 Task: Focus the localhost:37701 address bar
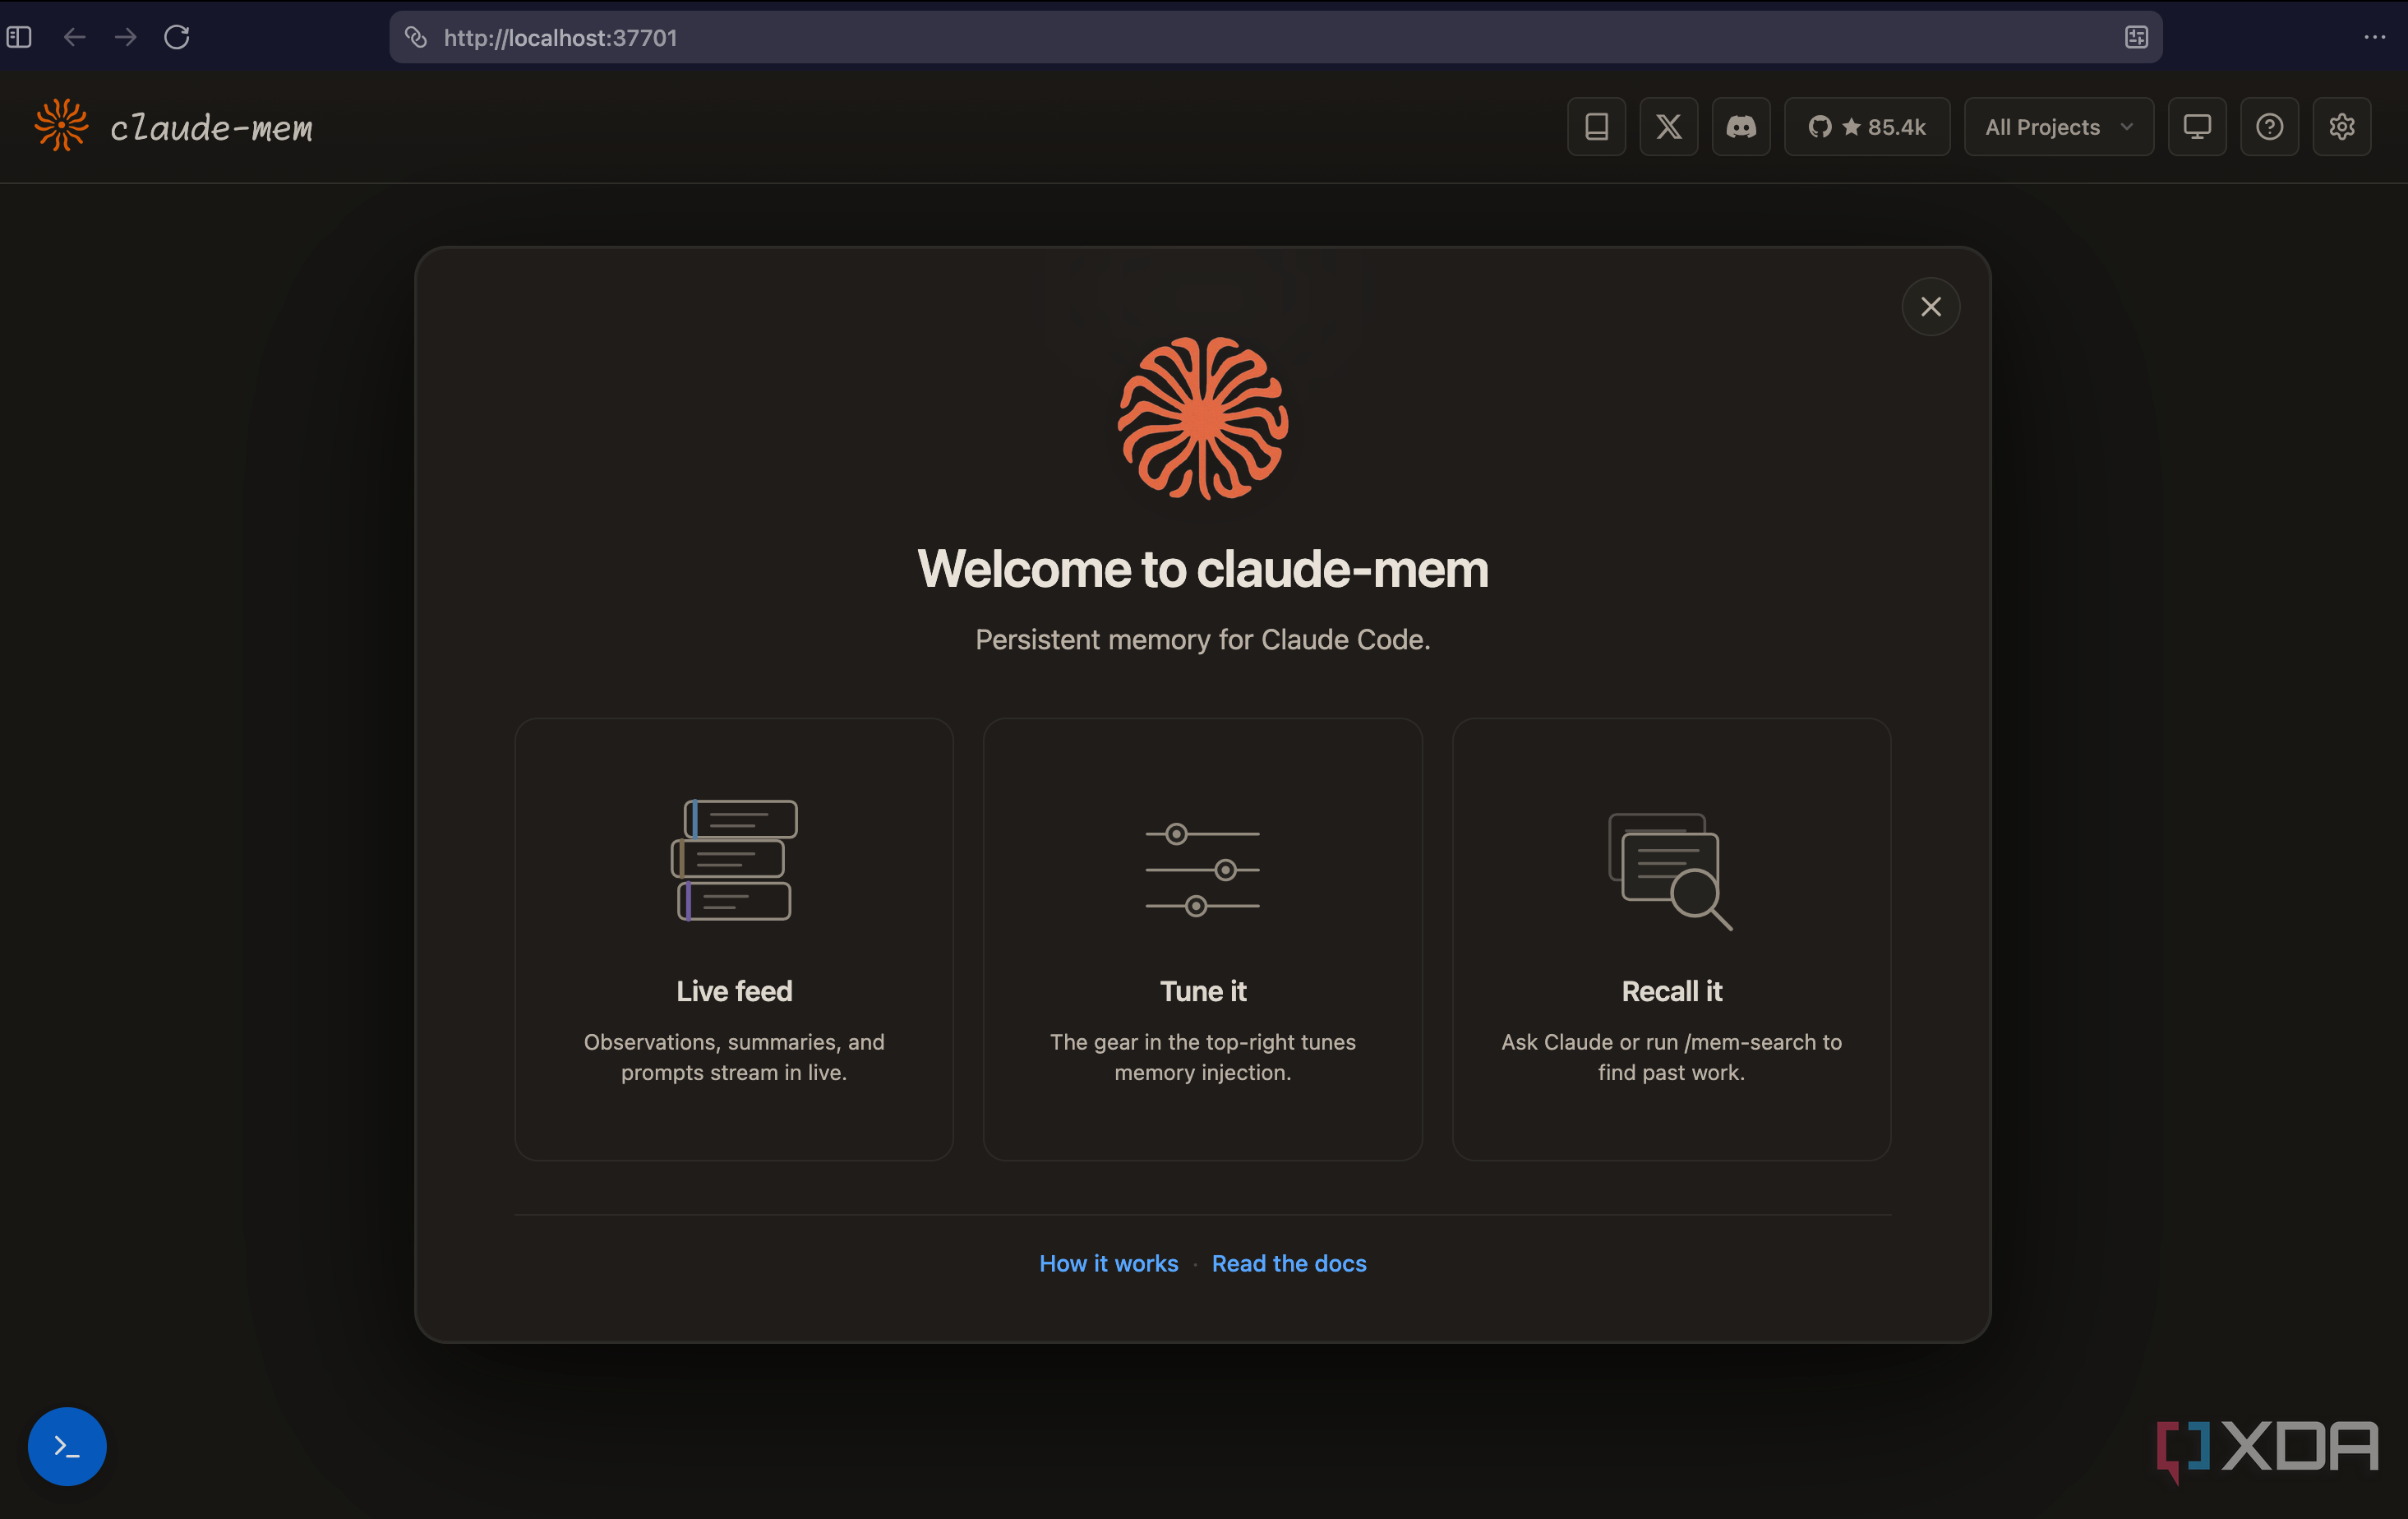click(1275, 37)
